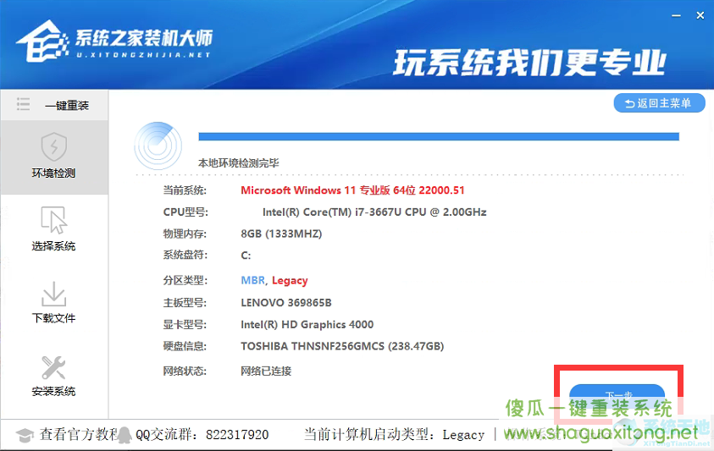Click the graduation cap tutorial icon
Viewport: 714px width, 451px height.
point(25,436)
